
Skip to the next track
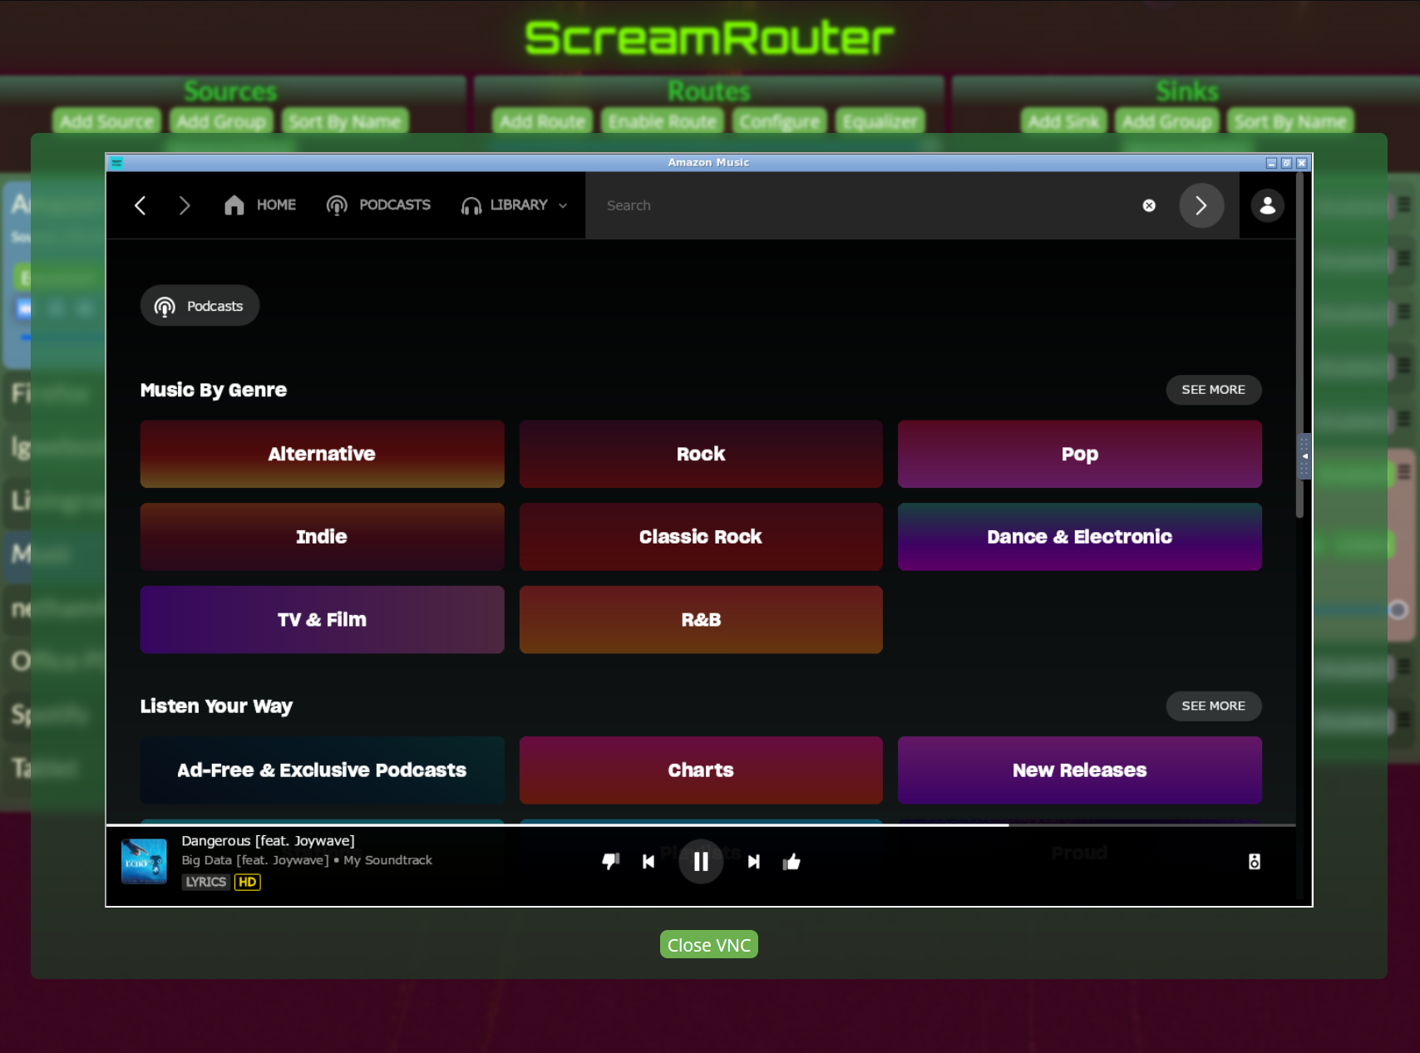pyautogui.click(x=754, y=862)
